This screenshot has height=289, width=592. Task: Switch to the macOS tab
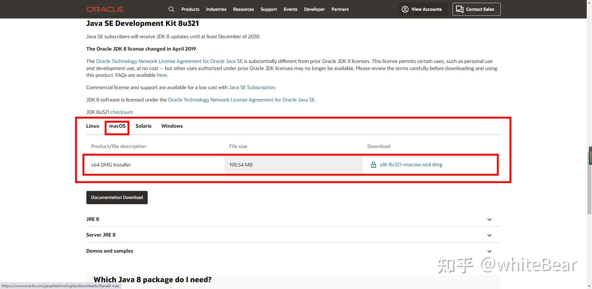tap(117, 126)
